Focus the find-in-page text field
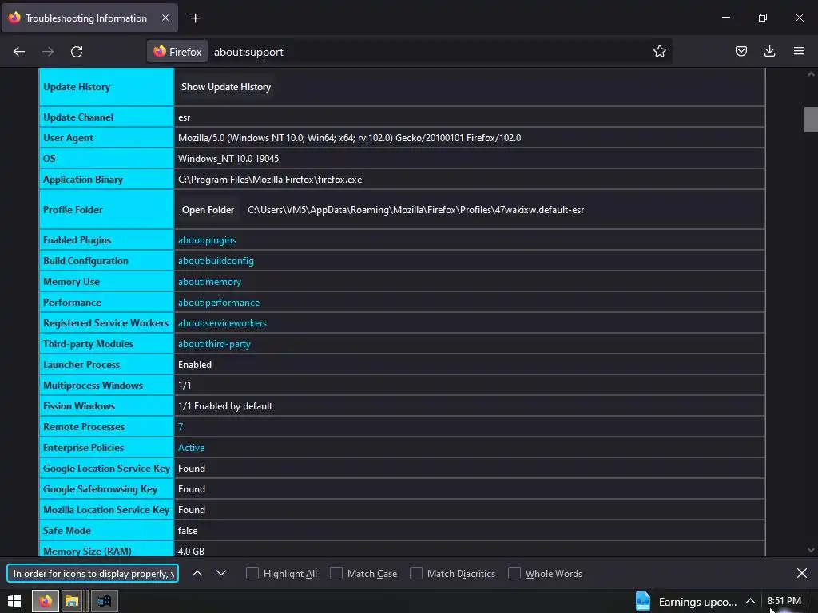 coord(93,573)
